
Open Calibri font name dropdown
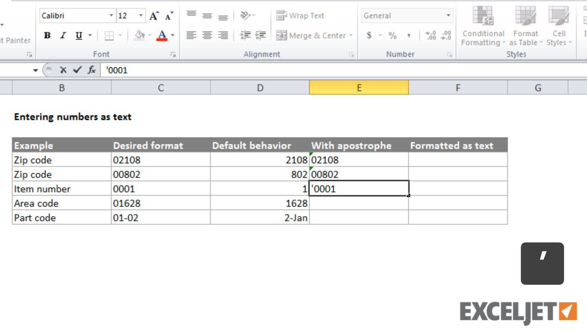click(x=111, y=16)
